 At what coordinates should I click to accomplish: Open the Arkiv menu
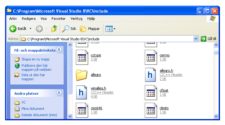point(13,19)
